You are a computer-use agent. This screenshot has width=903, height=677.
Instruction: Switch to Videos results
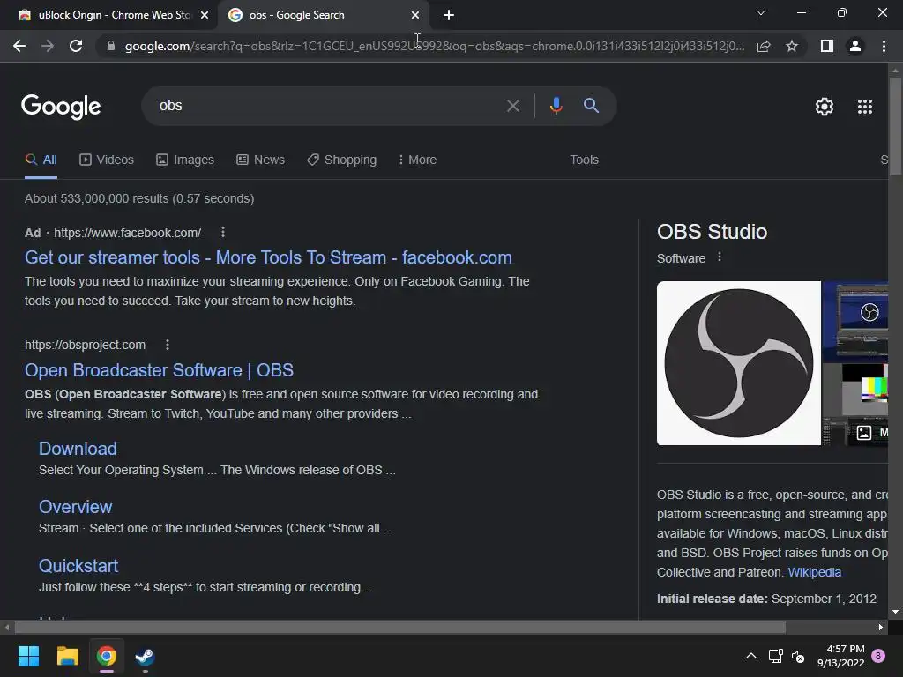click(107, 160)
